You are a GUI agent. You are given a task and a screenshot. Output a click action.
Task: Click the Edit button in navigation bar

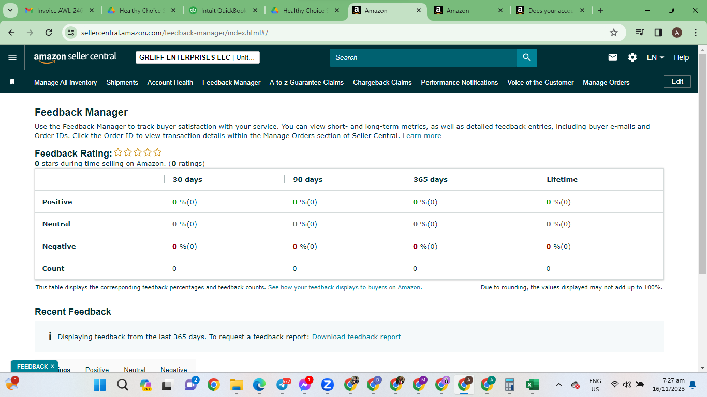[677, 81]
